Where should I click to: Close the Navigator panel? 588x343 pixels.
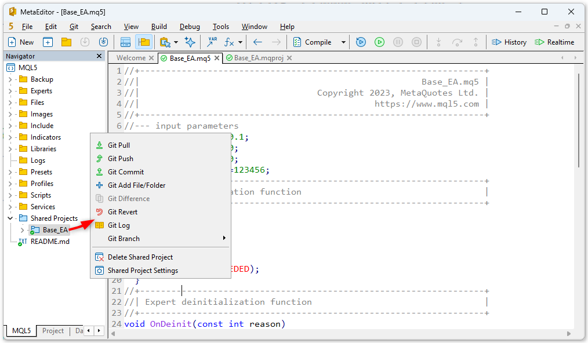pos(99,56)
